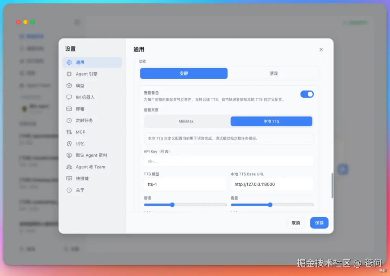Image resolution: width=390 pixels, height=276 pixels.
Task: Toggle the 宠物音色 switch off
Action: coord(307,94)
